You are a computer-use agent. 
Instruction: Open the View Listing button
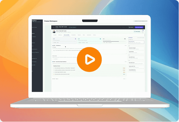coord(137,31)
